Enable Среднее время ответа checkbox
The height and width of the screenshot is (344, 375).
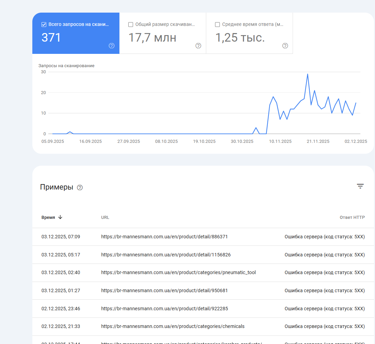pyautogui.click(x=217, y=25)
